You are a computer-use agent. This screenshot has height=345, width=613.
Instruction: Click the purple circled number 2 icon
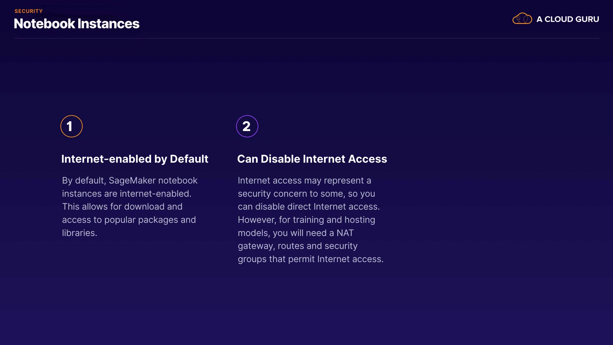click(247, 126)
